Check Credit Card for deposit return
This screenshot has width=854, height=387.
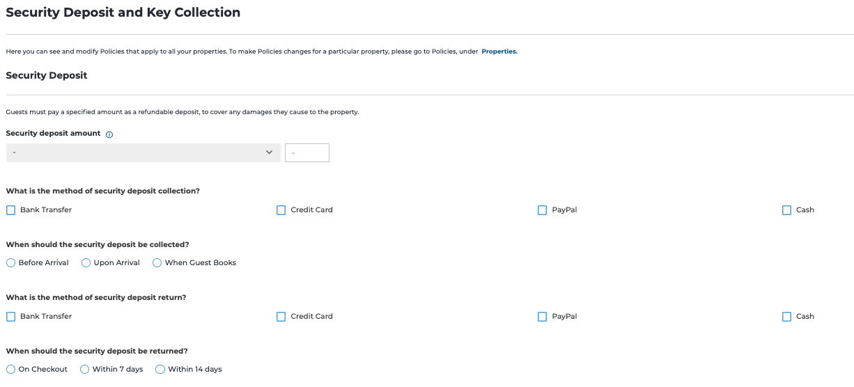pos(281,317)
